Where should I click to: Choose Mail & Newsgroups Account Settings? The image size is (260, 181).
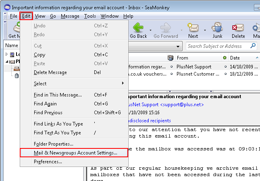point(75,153)
